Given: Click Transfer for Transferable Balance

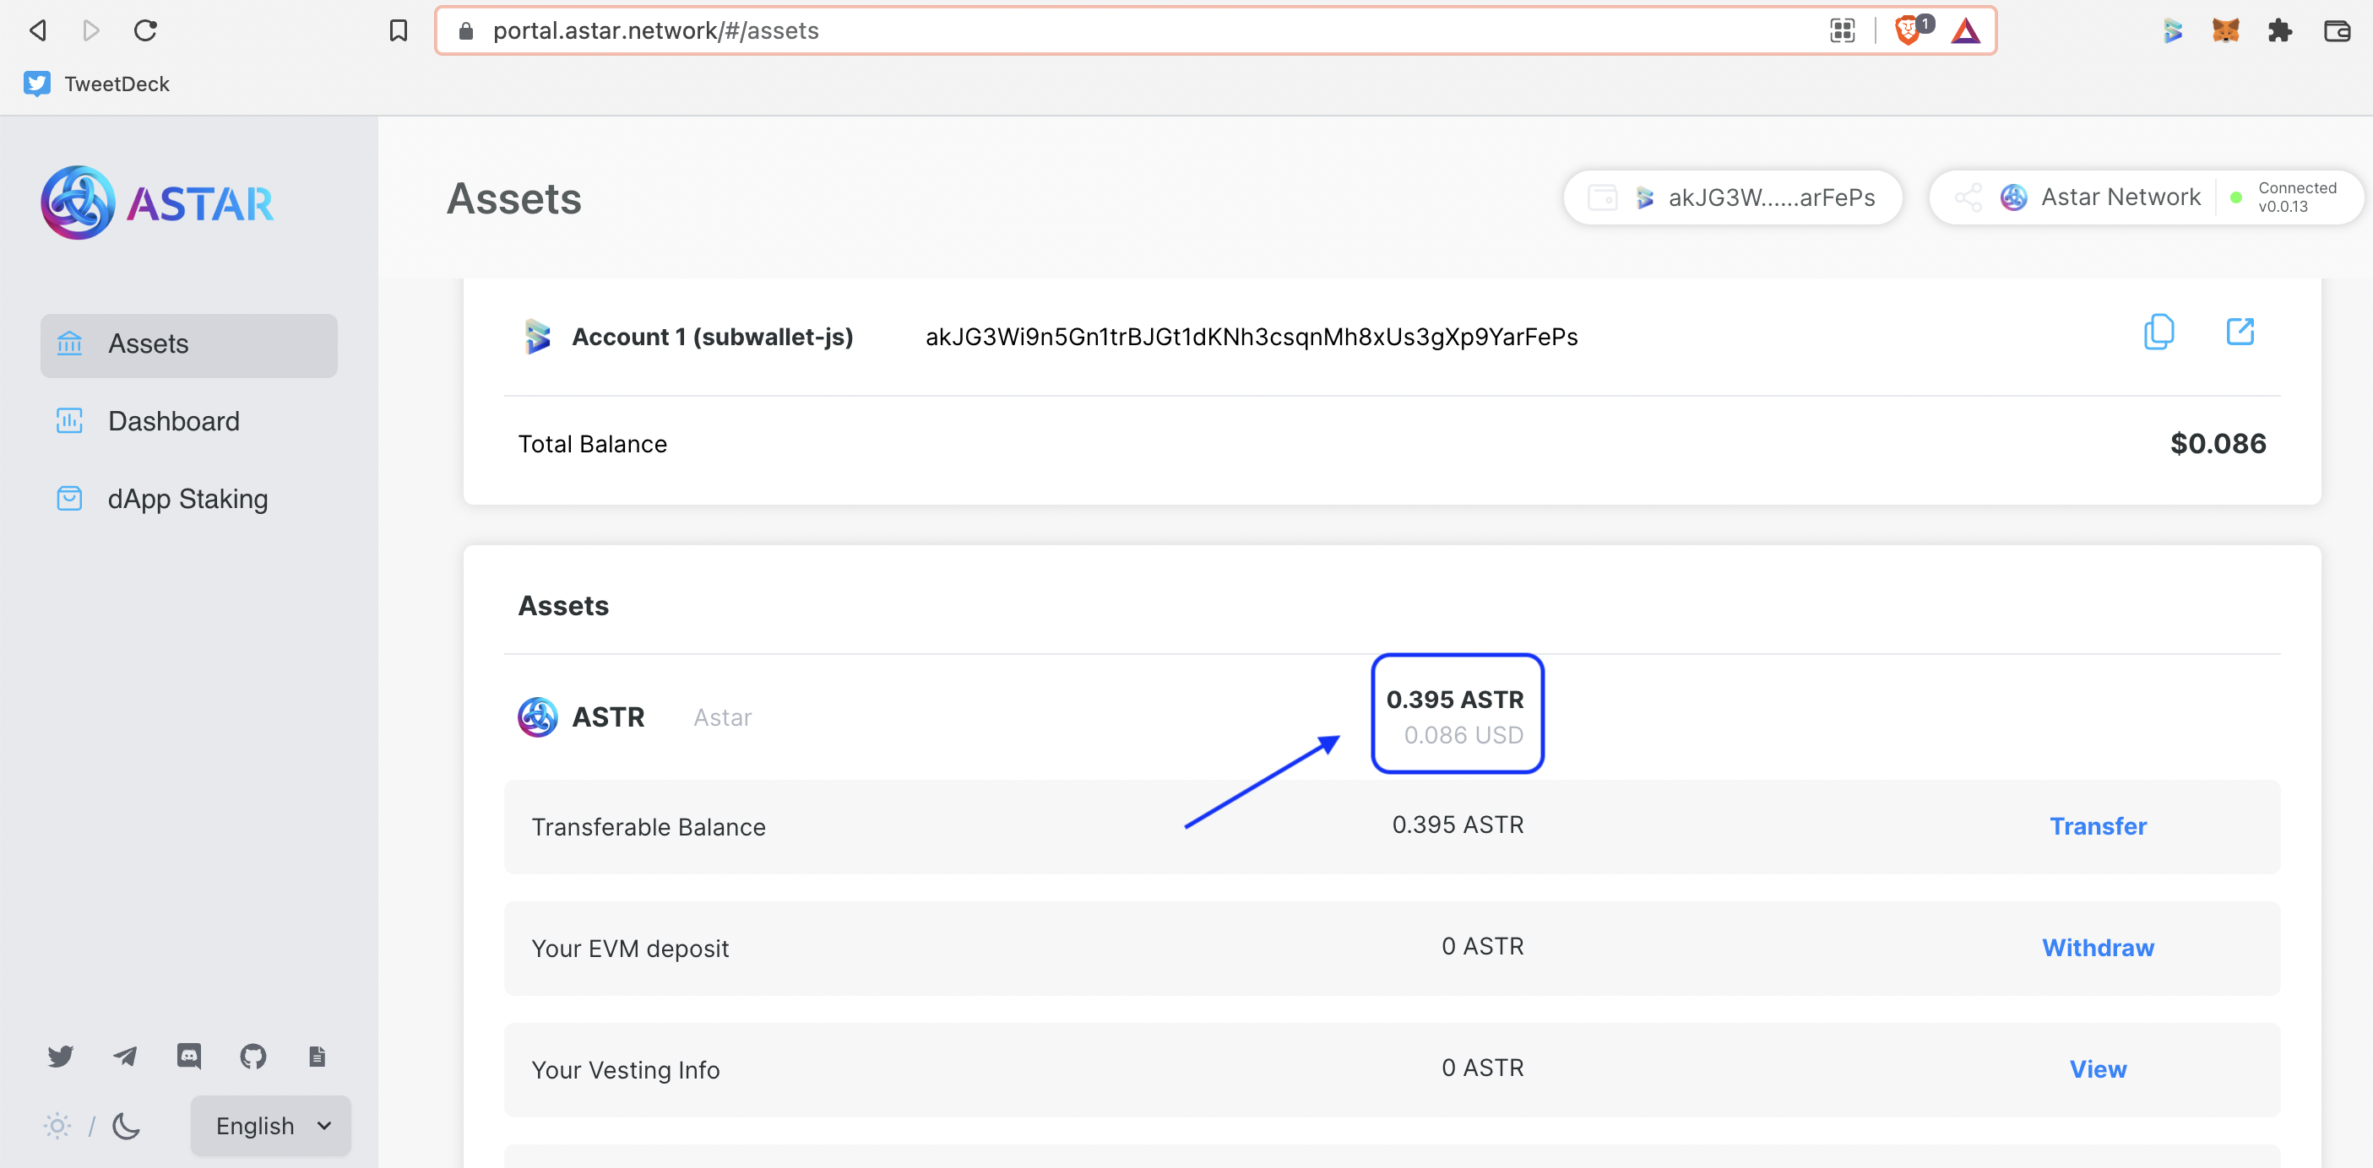Looking at the screenshot, I should tap(2098, 825).
